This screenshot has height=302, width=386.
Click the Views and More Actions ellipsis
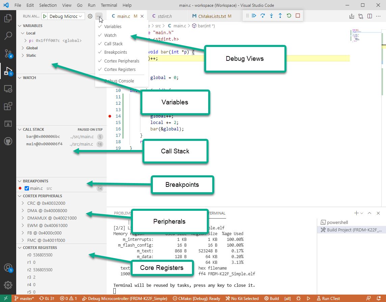pyautogui.click(x=99, y=16)
